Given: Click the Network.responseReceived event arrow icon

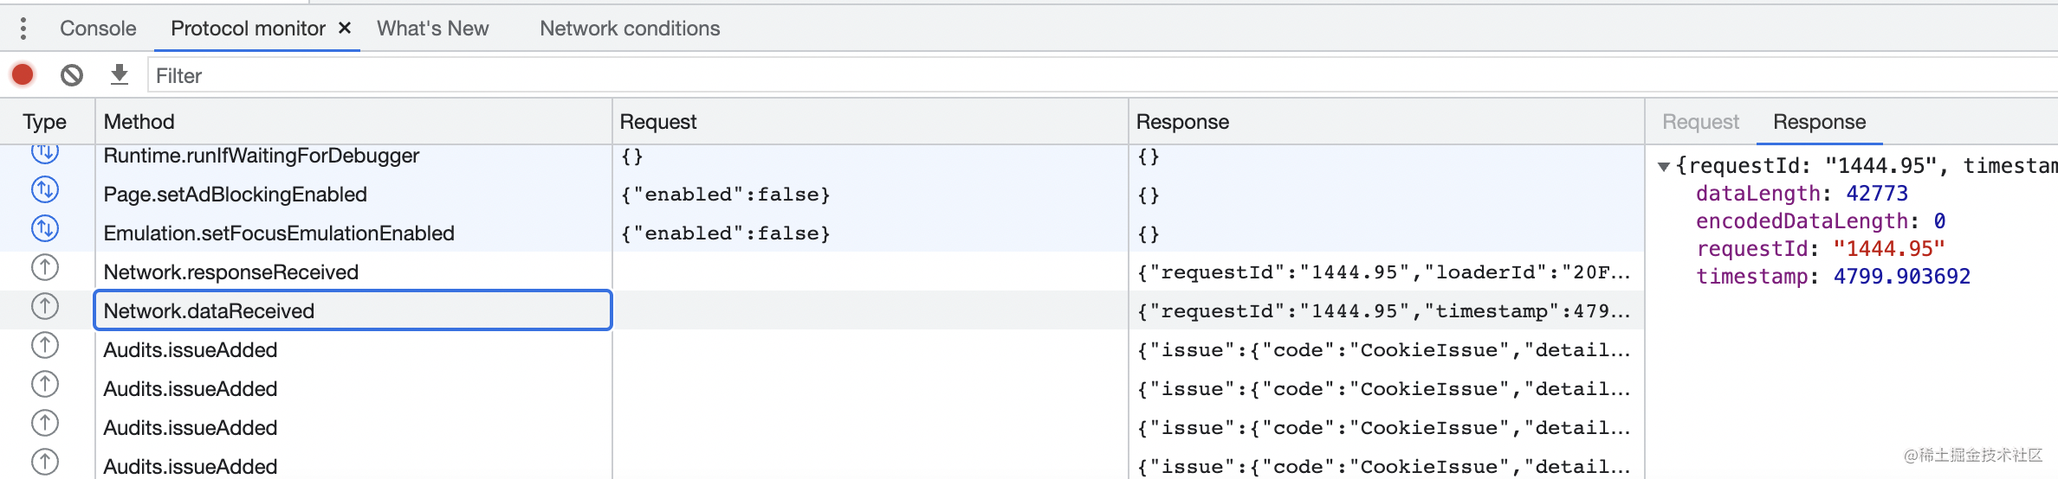Looking at the screenshot, I should (x=45, y=268).
